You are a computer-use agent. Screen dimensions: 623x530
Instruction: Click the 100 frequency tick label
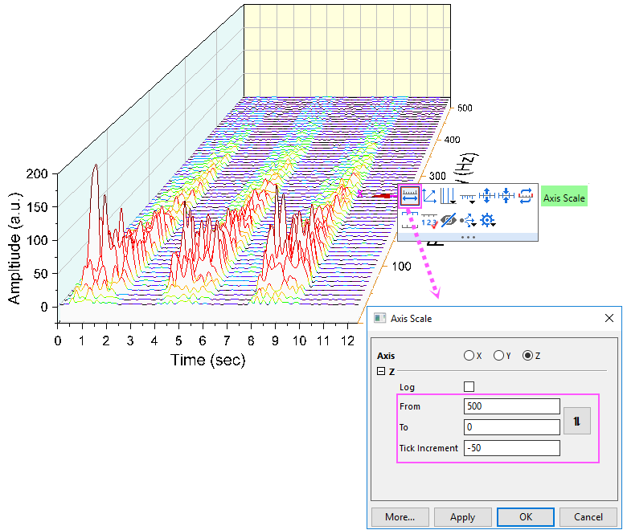pyautogui.click(x=401, y=267)
